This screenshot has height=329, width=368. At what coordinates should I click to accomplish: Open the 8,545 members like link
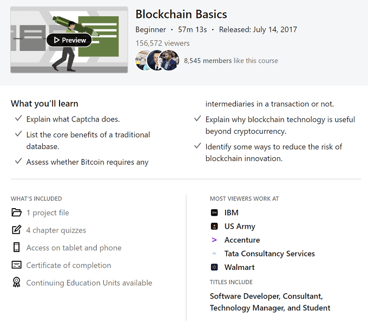(231, 61)
